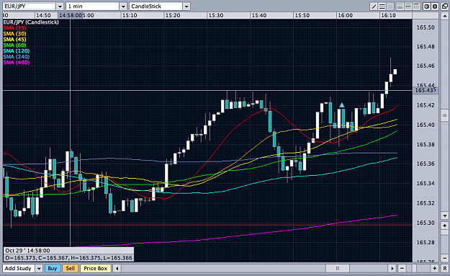Open the 1 min timeframe dropdown arrow
The image size is (450, 276).
pos(123,6)
